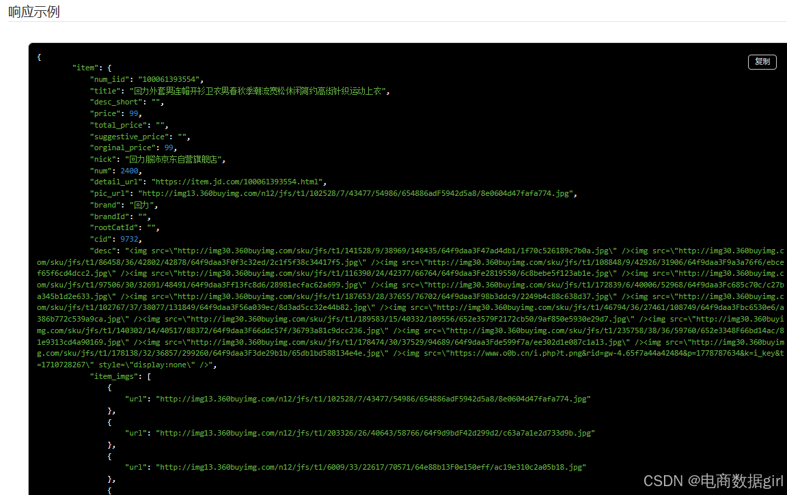Click the "desc_short" line
This screenshot has height=495, width=787.
127,102
